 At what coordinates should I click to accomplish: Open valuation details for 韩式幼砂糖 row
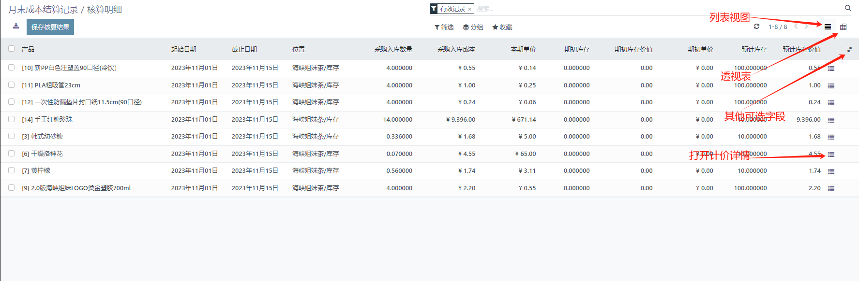point(831,137)
